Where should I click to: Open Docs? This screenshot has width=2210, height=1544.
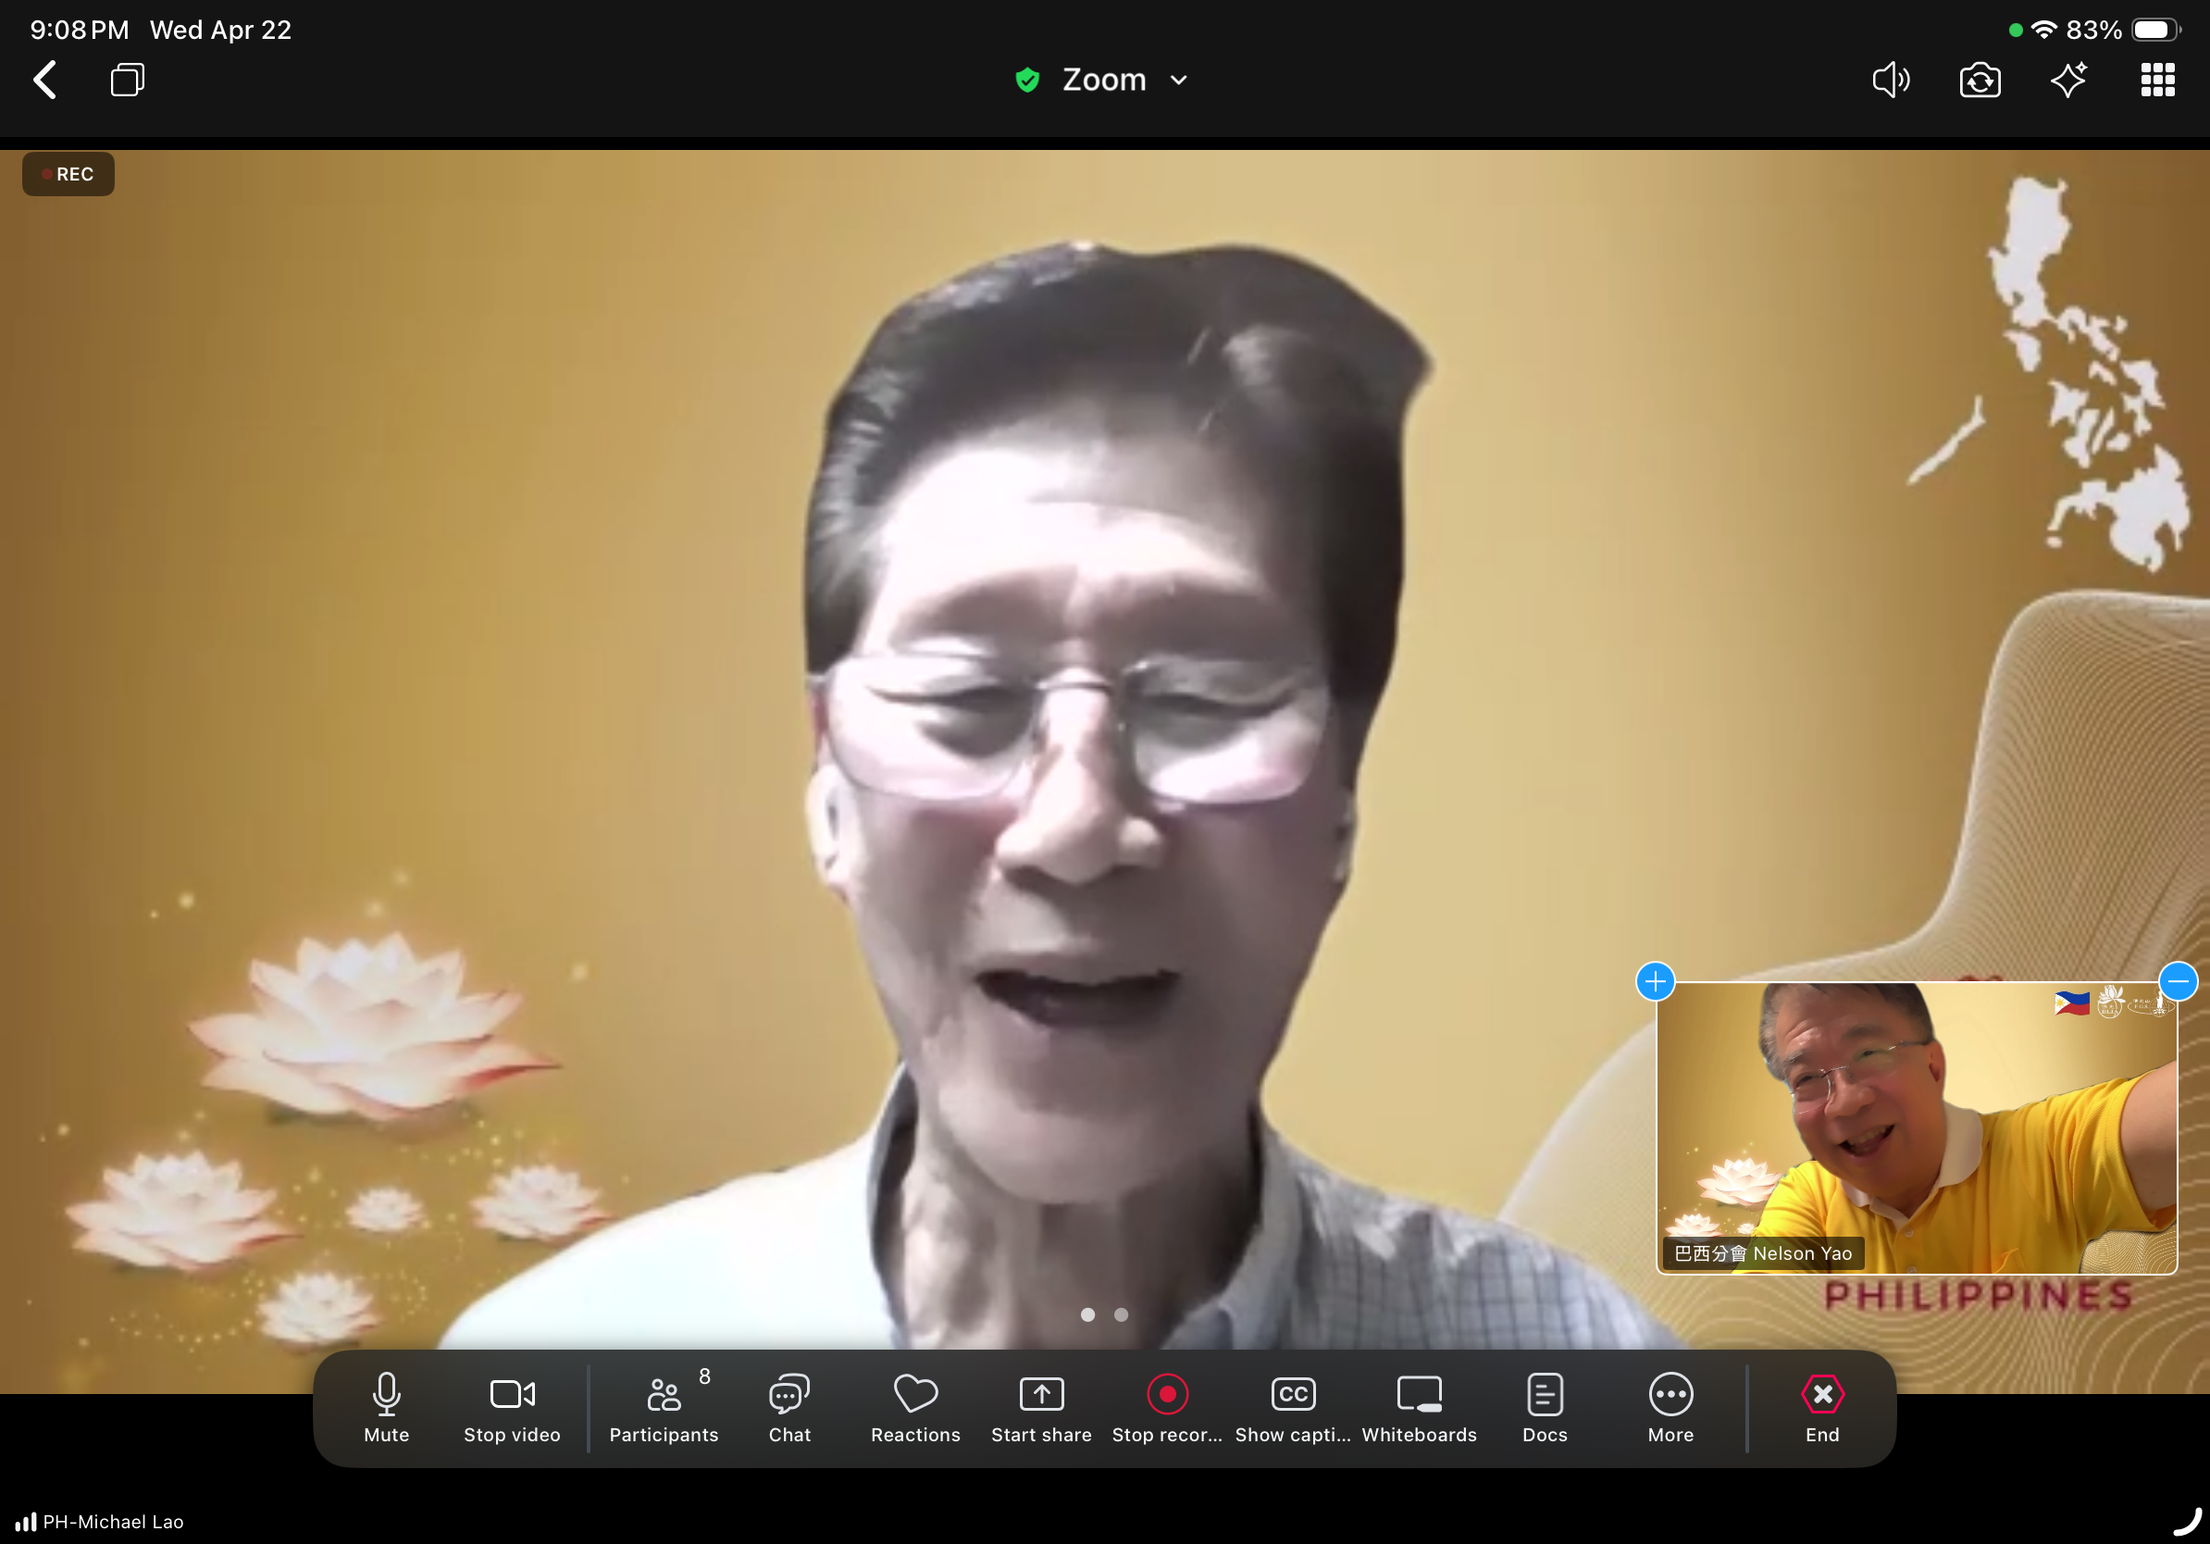[1544, 1406]
